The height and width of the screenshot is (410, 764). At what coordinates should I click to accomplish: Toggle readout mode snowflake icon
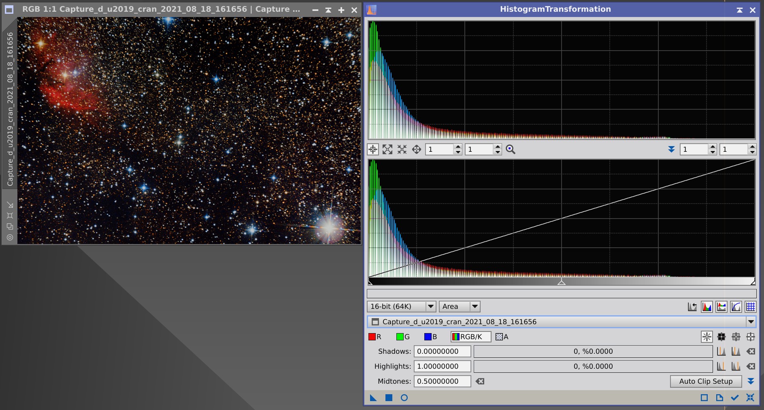pos(707,337)
